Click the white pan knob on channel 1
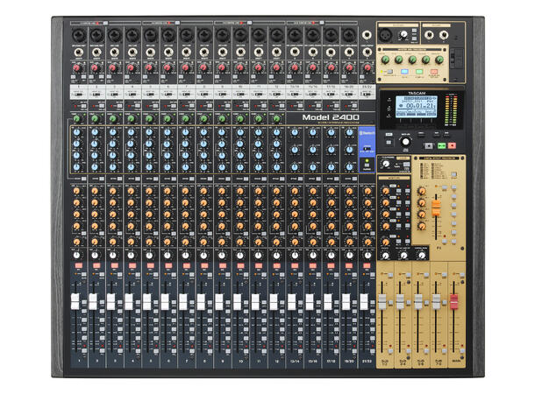Viewport: 535px width, 394px height. click(77, 255)
